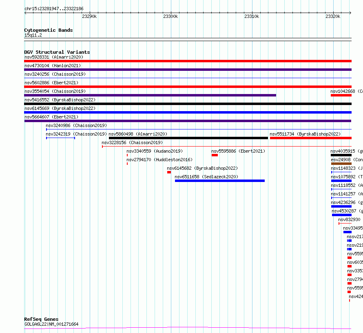Click the right arrow of the ruler
This screenshot has width=363, height=333.
[x=350, y=13]
